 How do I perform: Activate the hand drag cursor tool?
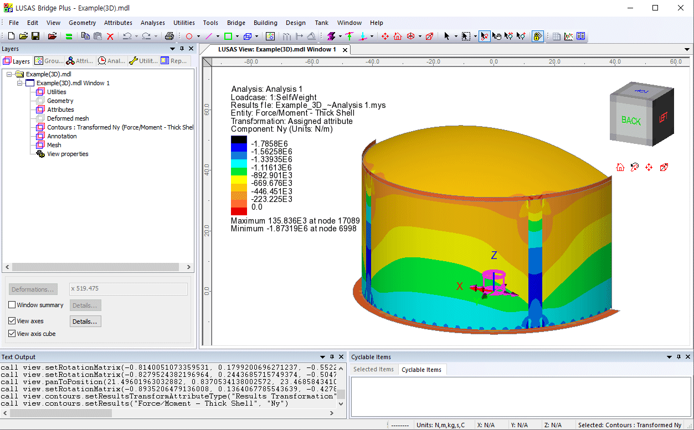coord(497,37)
